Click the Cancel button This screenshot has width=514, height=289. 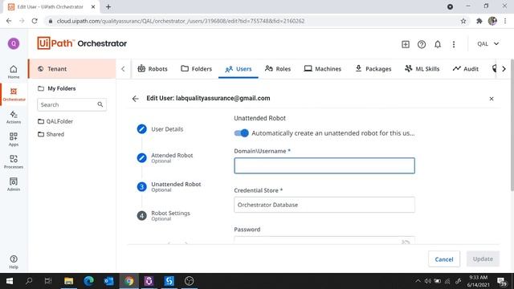pos(444,259)
